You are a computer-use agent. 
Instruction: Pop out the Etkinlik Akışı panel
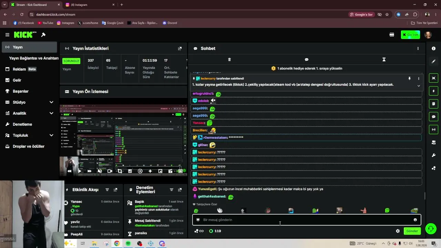click(x=115, y=190)
